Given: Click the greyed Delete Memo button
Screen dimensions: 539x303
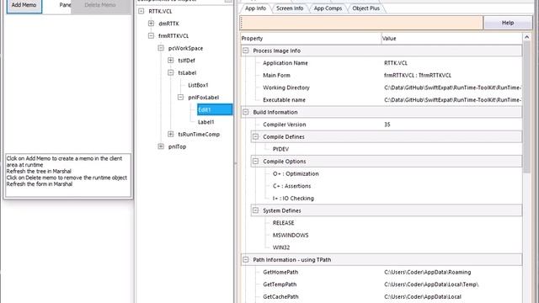Looking at the screenshot, I should [100, 5].
